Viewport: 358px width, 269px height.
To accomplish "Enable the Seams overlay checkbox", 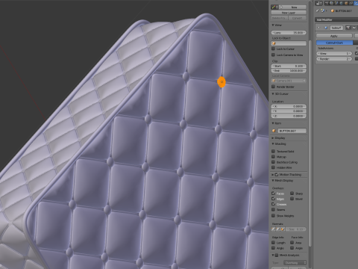I will 273,210.
